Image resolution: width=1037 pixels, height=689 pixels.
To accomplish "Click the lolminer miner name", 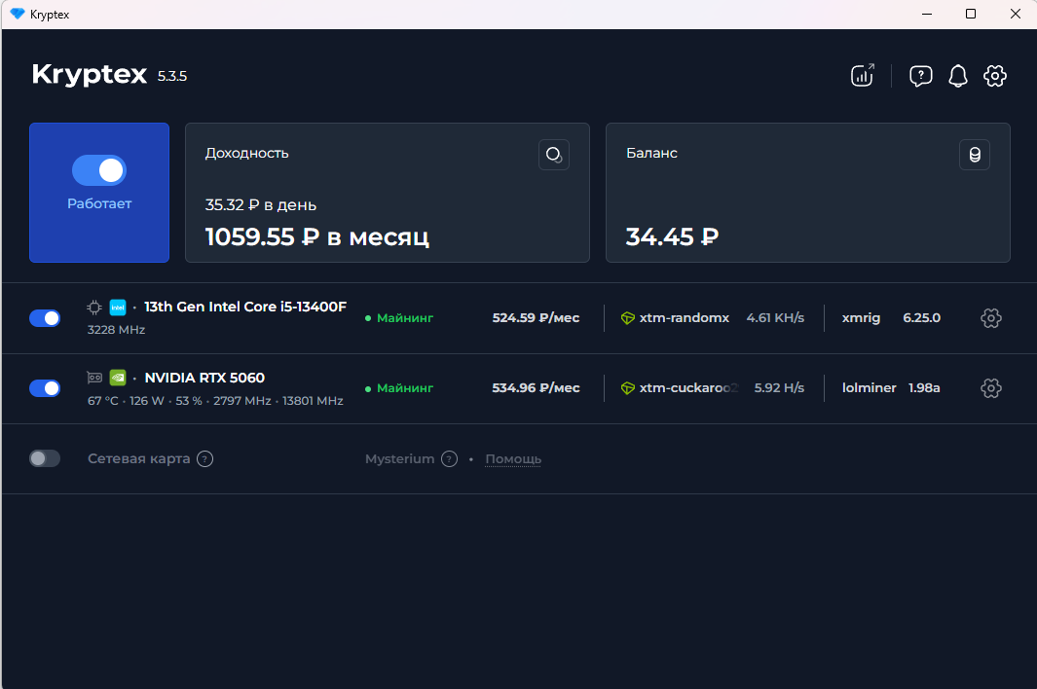I will pyautogui.click(x=869, y=388).
